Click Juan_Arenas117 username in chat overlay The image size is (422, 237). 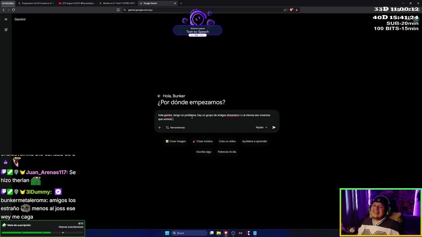pyautogui.click(x=46, y=172)
